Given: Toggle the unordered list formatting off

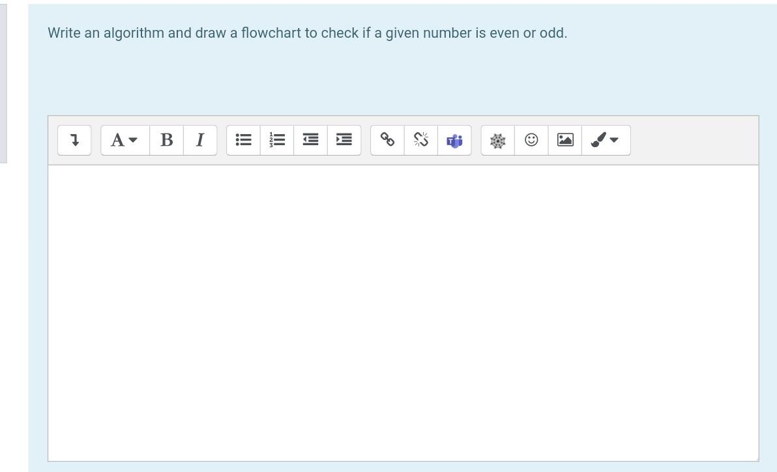Looking at the screenshot, I should (x=243, y=139).
